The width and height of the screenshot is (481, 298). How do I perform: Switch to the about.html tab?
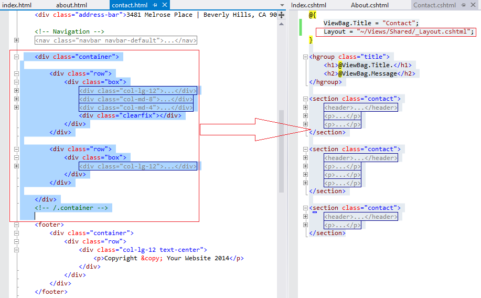click(x=71, y=5)
